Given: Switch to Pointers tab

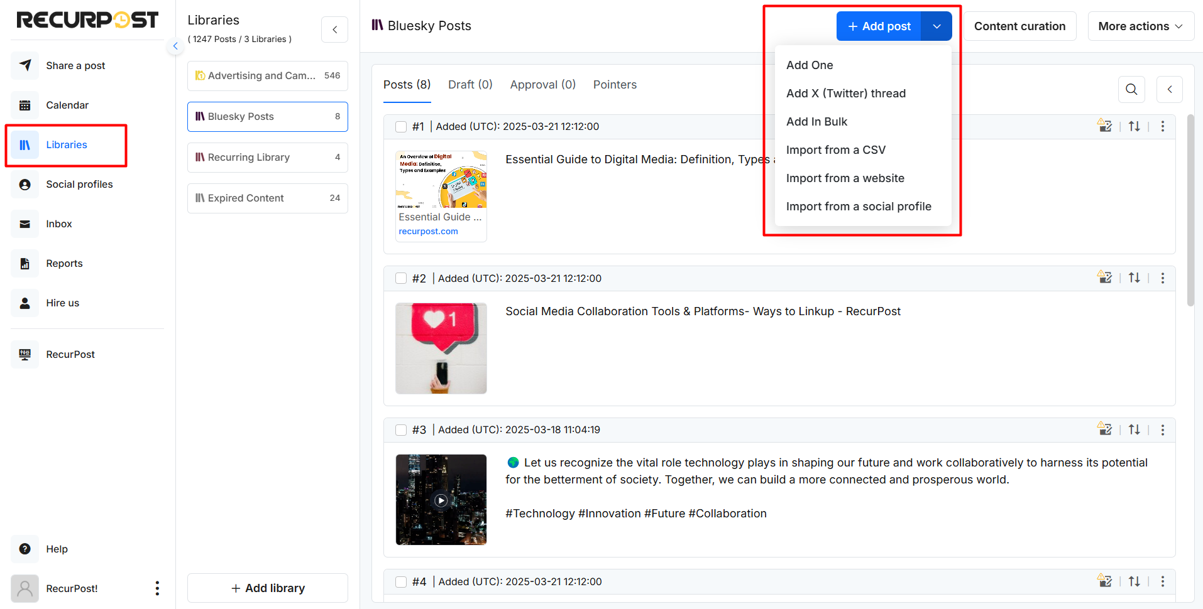Looking at the screenshot, I should click(615, 85).
